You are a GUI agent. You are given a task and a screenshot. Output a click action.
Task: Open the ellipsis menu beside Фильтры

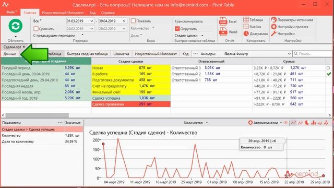coord(195,54)
